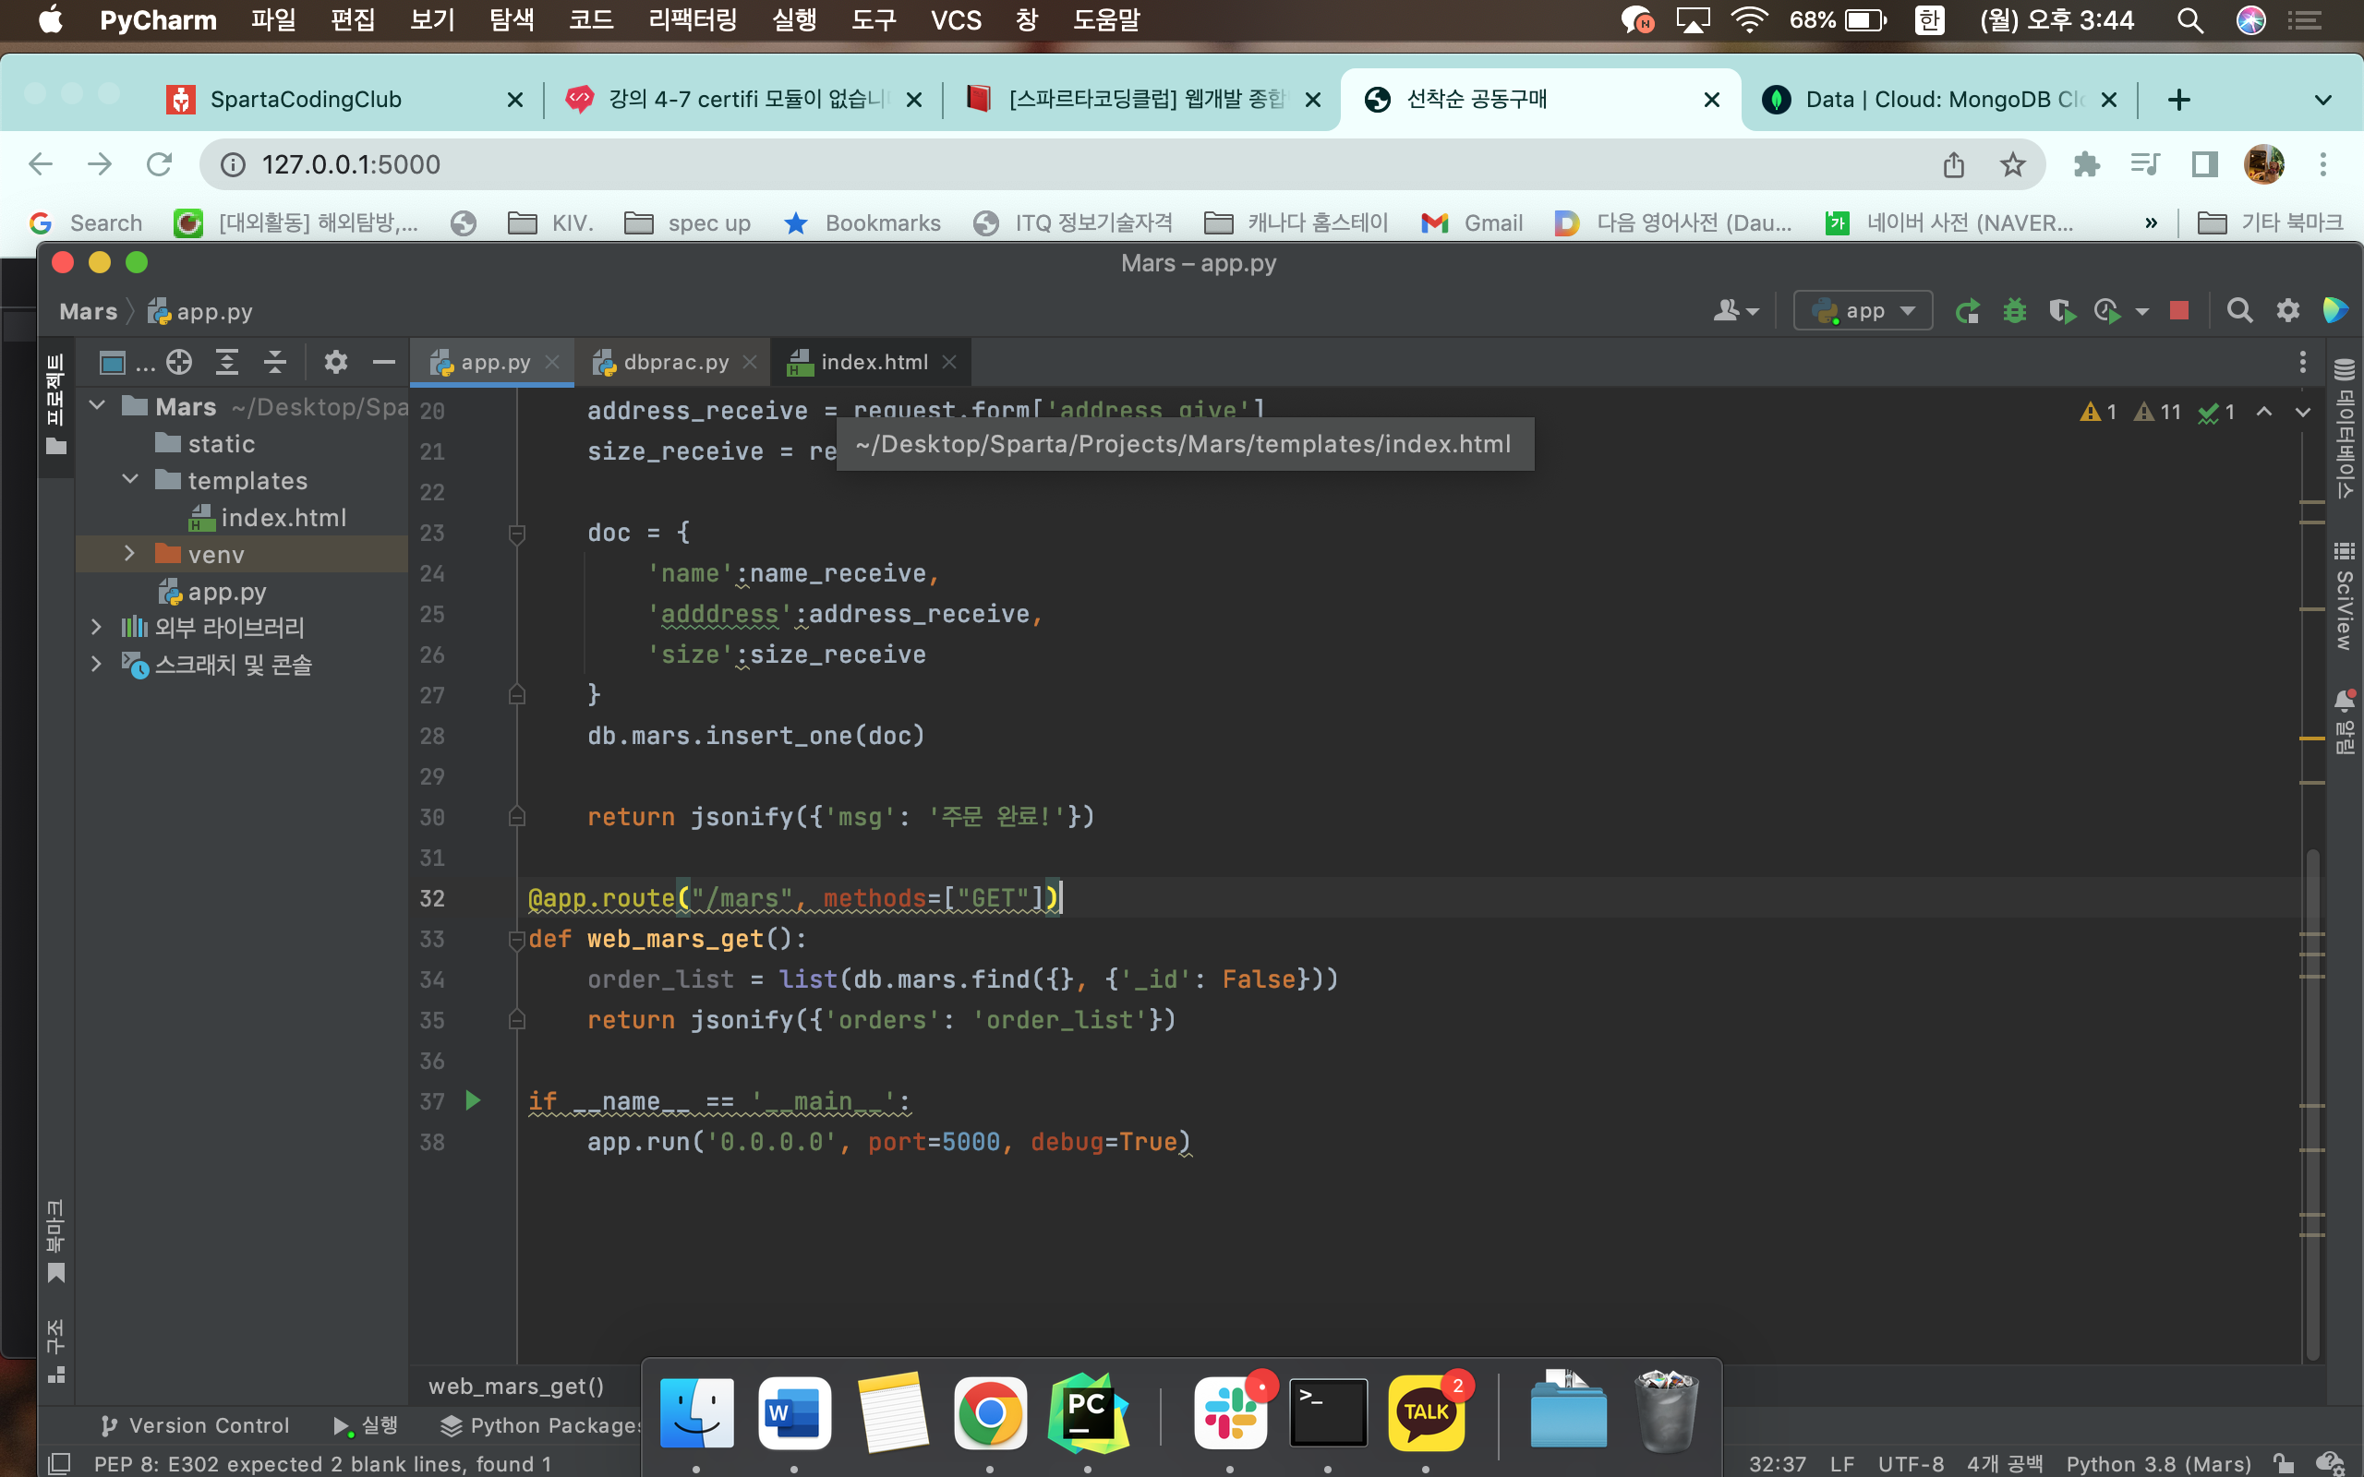Click UTF-8 encoding in status bar
2364x1477 pixels.
(1911, 1463)
